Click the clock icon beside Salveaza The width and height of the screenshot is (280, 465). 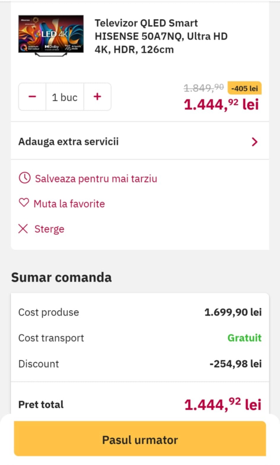click(x=25, y=178)
